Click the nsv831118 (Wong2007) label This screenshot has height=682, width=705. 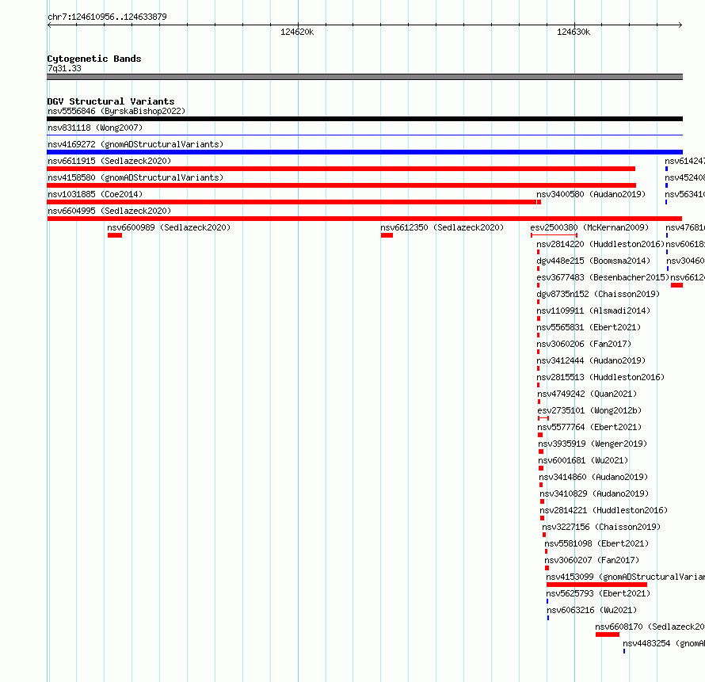(x=95, y=128)
